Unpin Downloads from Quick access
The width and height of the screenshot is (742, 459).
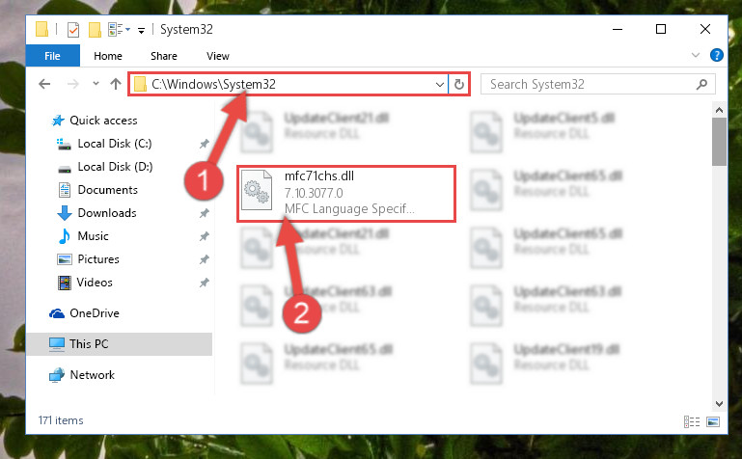click(204, 213)
